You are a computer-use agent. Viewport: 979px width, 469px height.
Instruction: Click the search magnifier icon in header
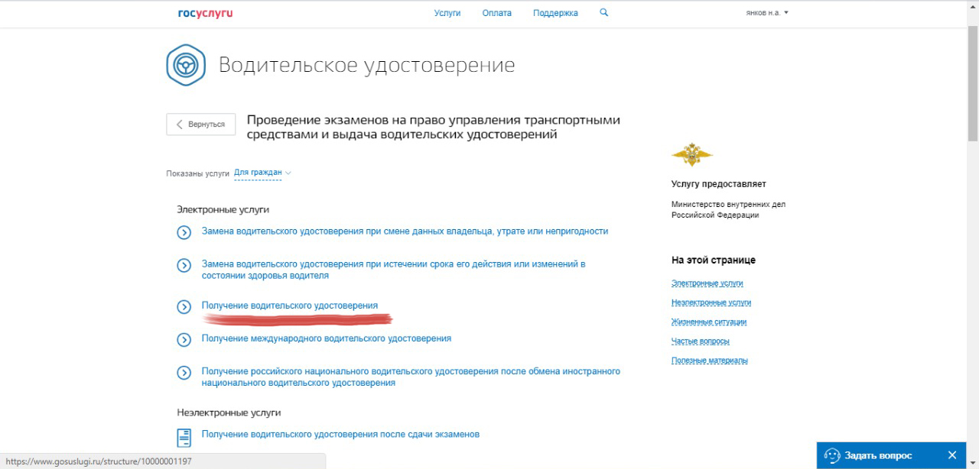click(603, 13)
